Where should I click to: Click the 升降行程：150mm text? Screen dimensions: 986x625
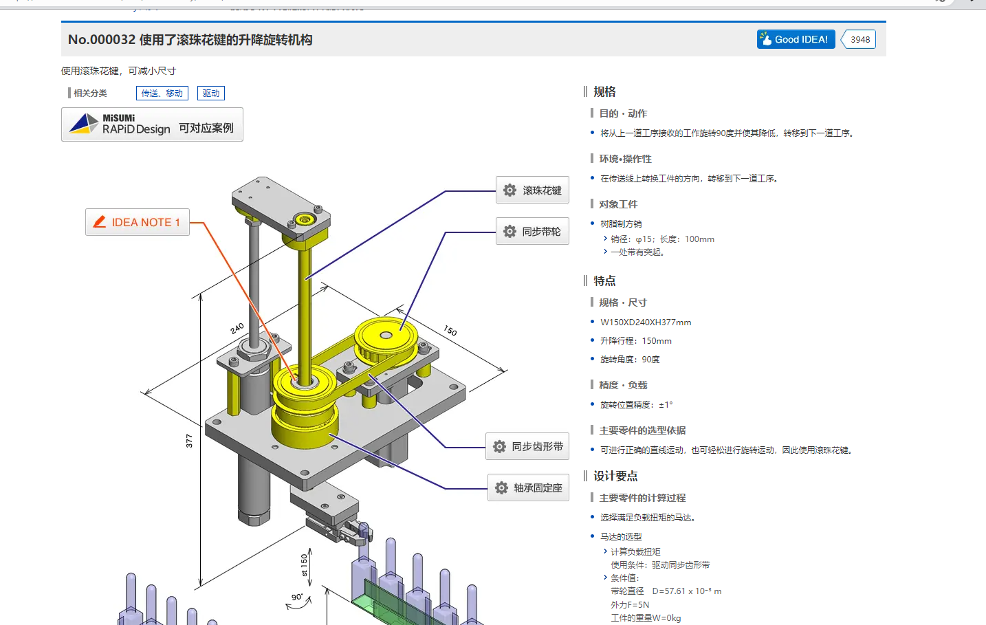tap(636, 341)
